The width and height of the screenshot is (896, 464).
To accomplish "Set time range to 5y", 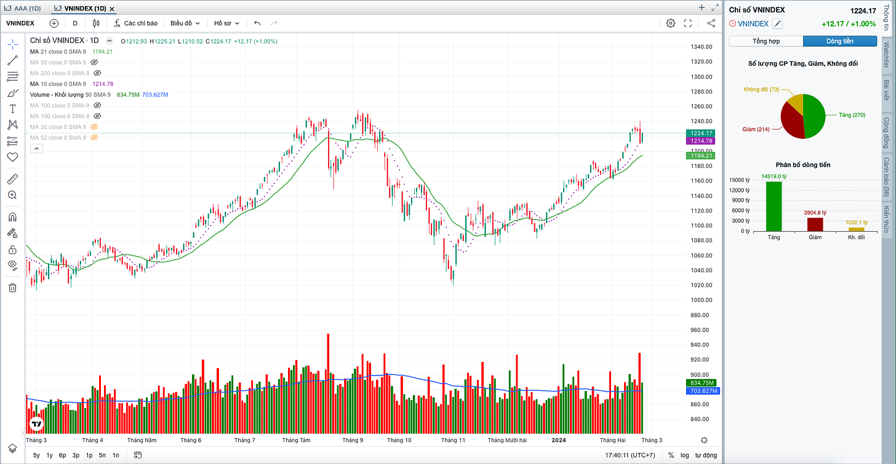I will 36,455.
